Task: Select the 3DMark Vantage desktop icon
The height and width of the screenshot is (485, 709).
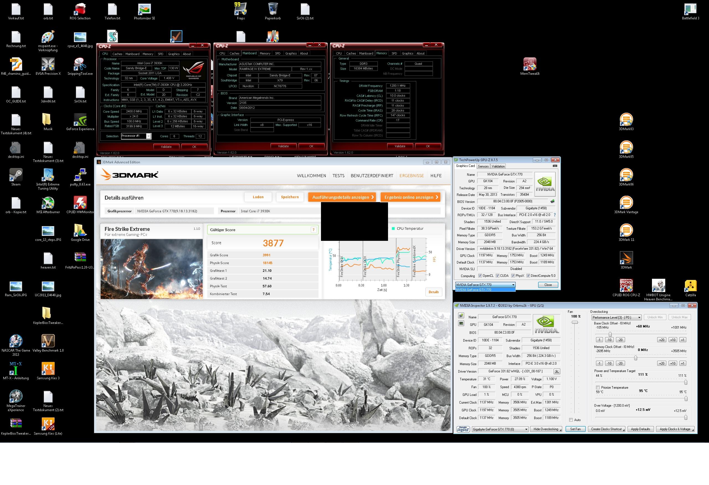Action: [626, 205]
